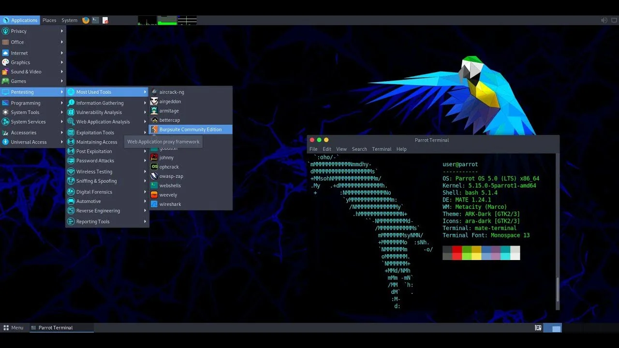This screenshot has width=619, height=348.
Task: Open the Pentesting menu category
Action: pyautogui.click(x=33, y=92)
